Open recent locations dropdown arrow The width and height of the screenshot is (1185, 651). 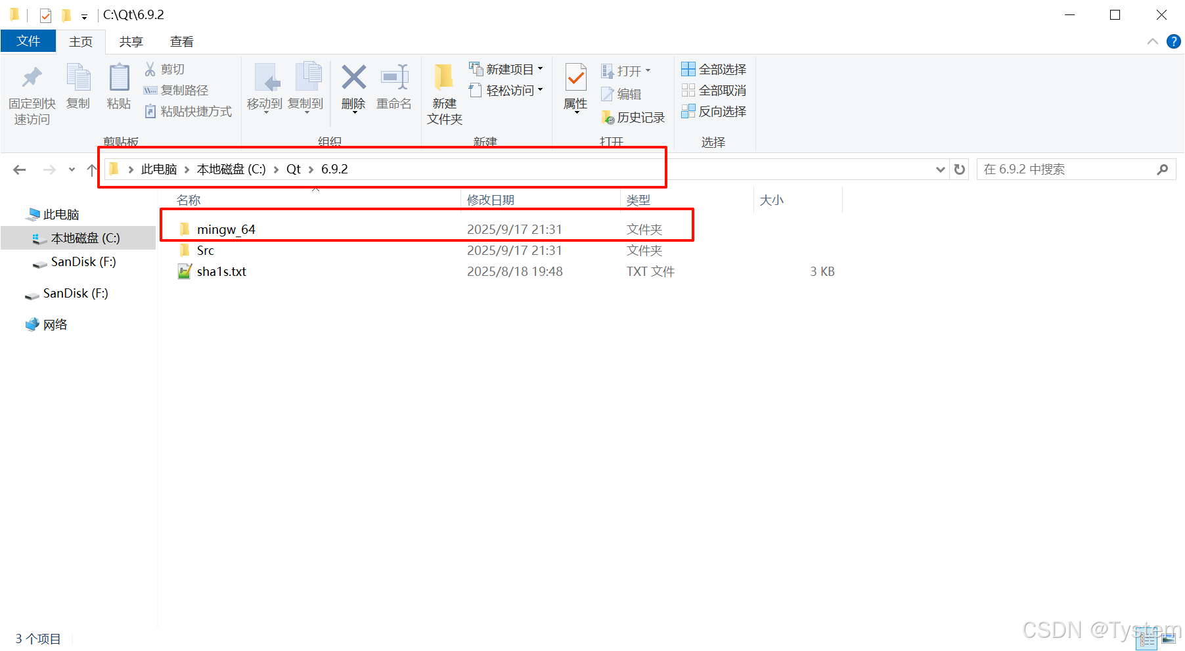coord(72,169)
